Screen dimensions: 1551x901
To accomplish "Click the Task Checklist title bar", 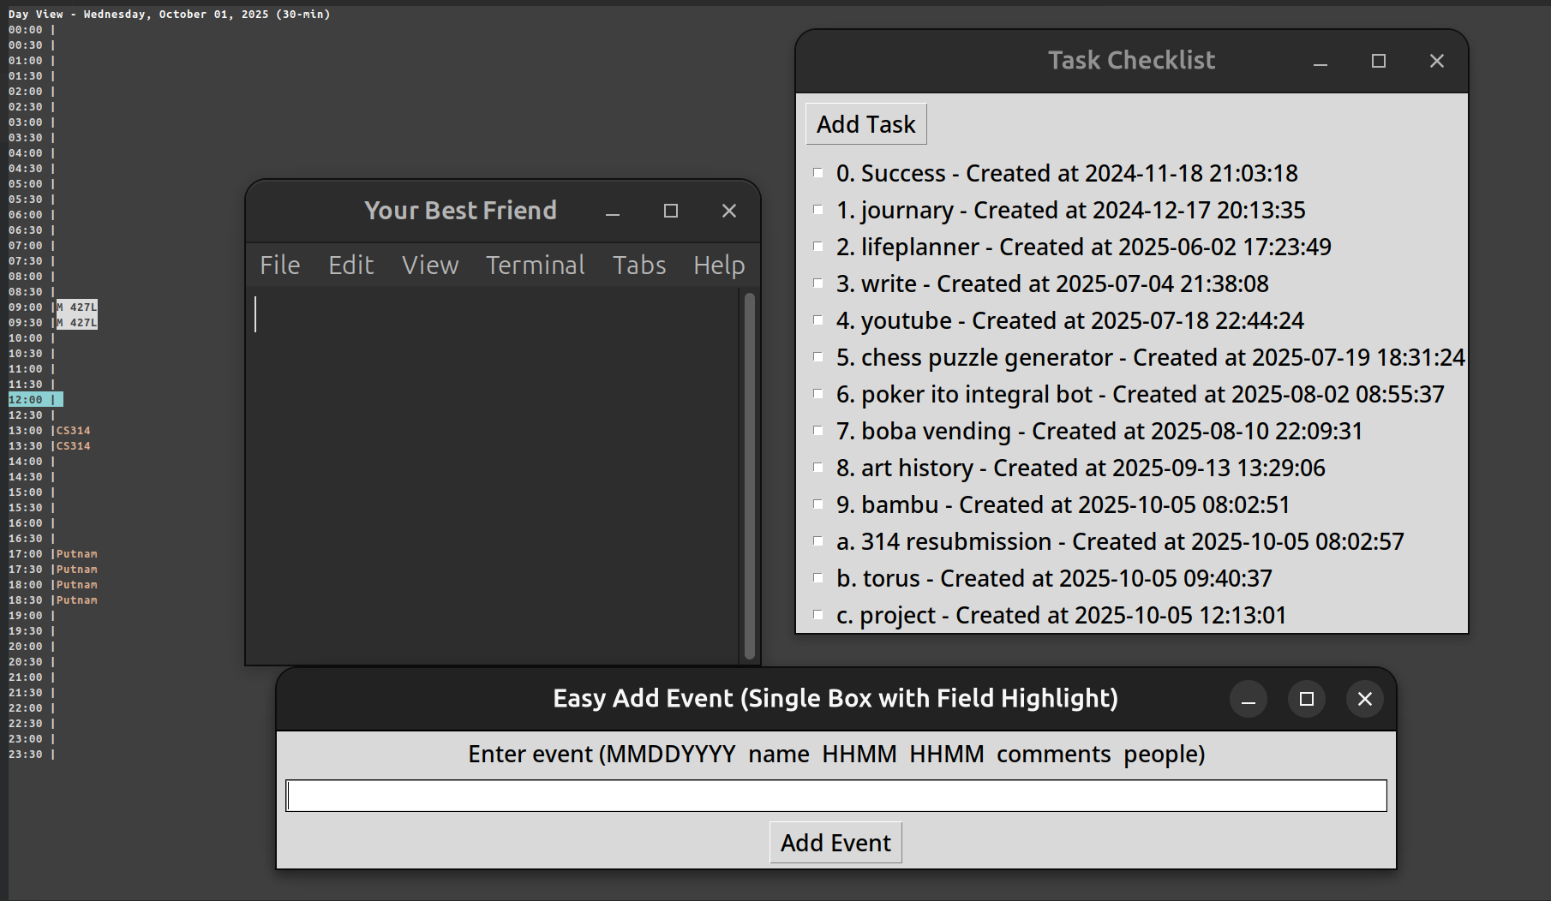I will click(1131, 61).
